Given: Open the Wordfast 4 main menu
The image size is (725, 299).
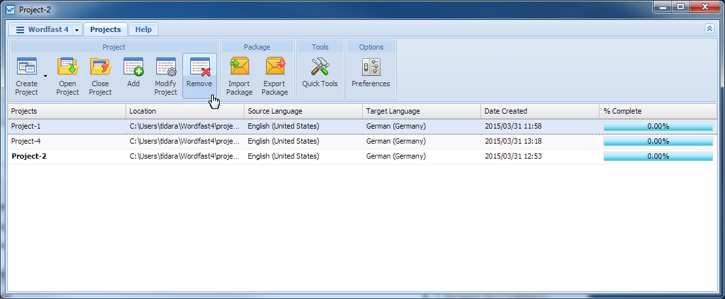Looking at the screenshot, I should click(x=42, y=29).
